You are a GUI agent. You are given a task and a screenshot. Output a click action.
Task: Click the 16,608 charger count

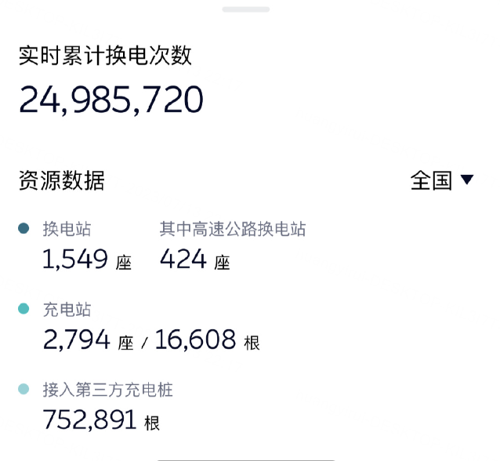195,339
